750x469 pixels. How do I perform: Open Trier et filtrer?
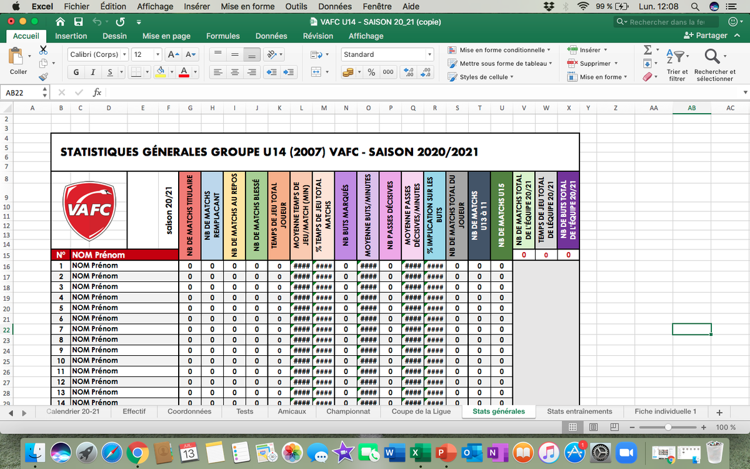[x=677, y=64]
